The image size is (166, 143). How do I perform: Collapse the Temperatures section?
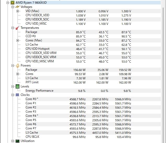pos(13,28)
